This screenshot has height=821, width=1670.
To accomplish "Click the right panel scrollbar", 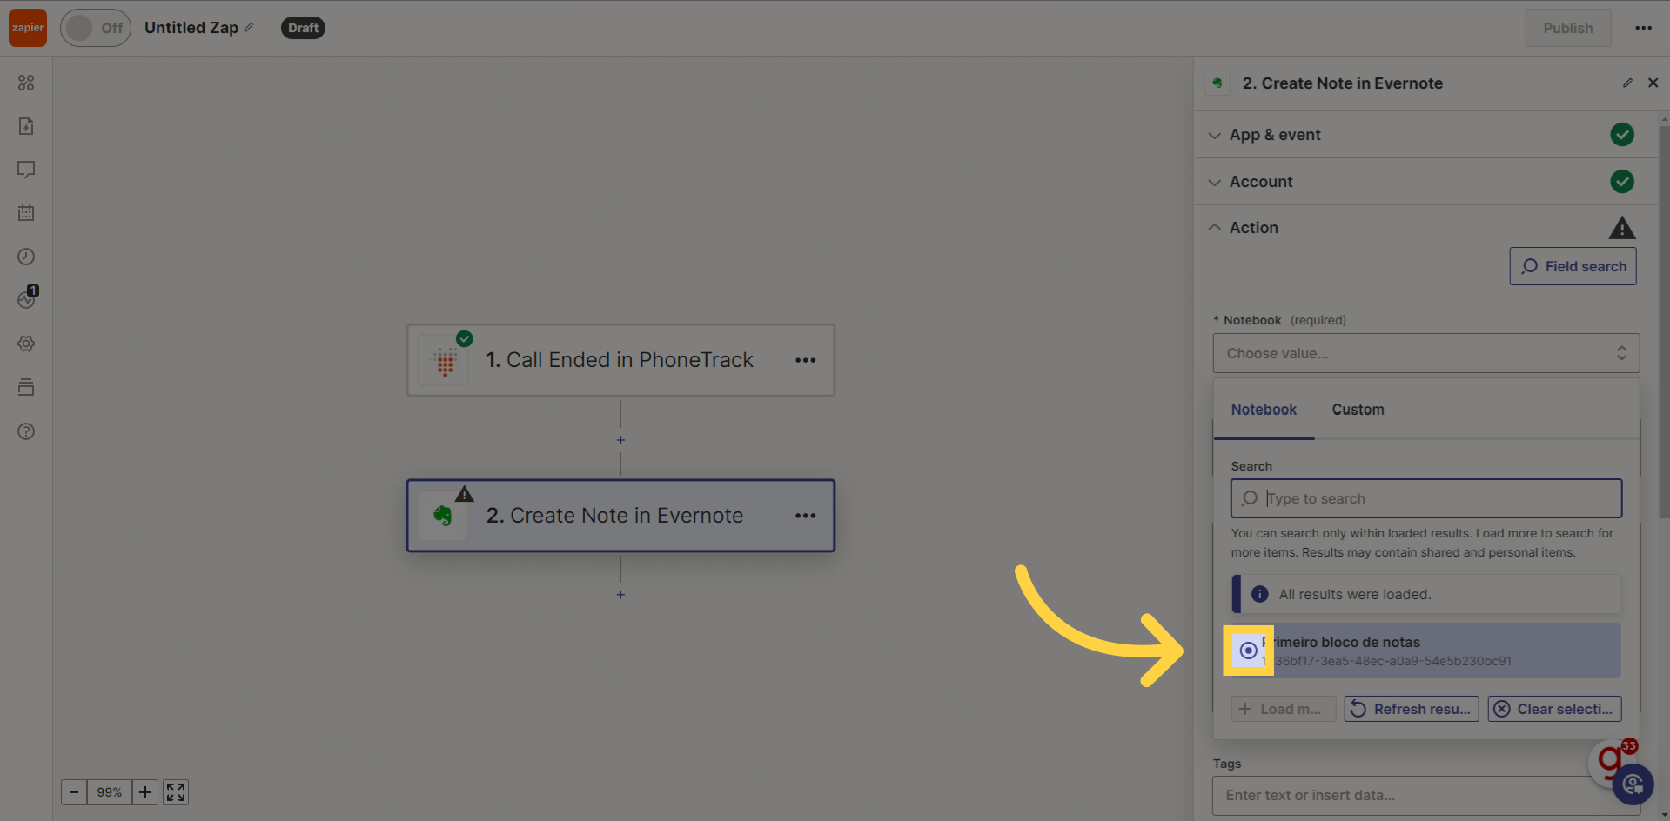I will click(x=1664, y=322).
